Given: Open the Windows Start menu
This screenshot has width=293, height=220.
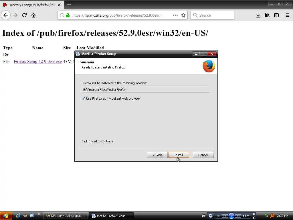Looking at the screenshot, I should tap(6, 216).
